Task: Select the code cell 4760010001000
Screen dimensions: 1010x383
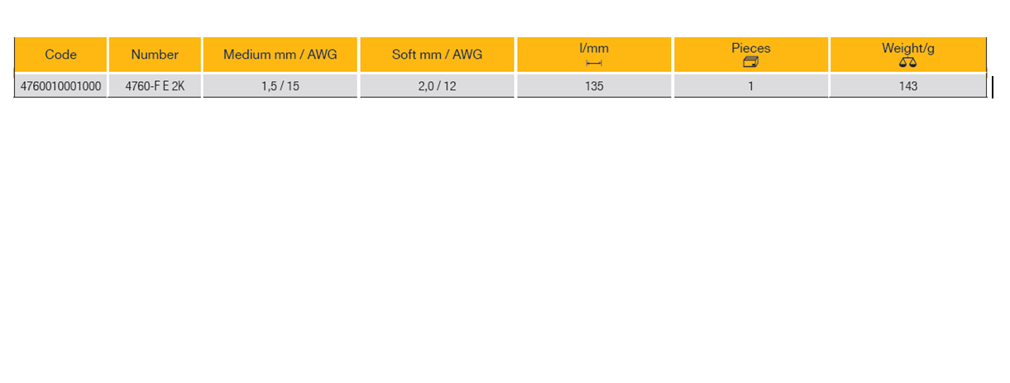Action: point(60,86)
